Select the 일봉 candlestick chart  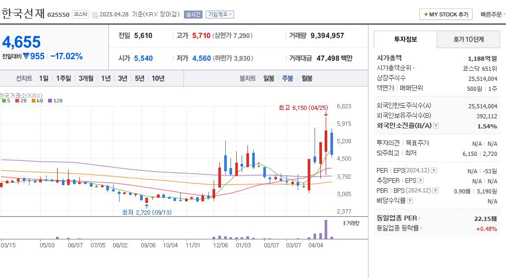269,78
